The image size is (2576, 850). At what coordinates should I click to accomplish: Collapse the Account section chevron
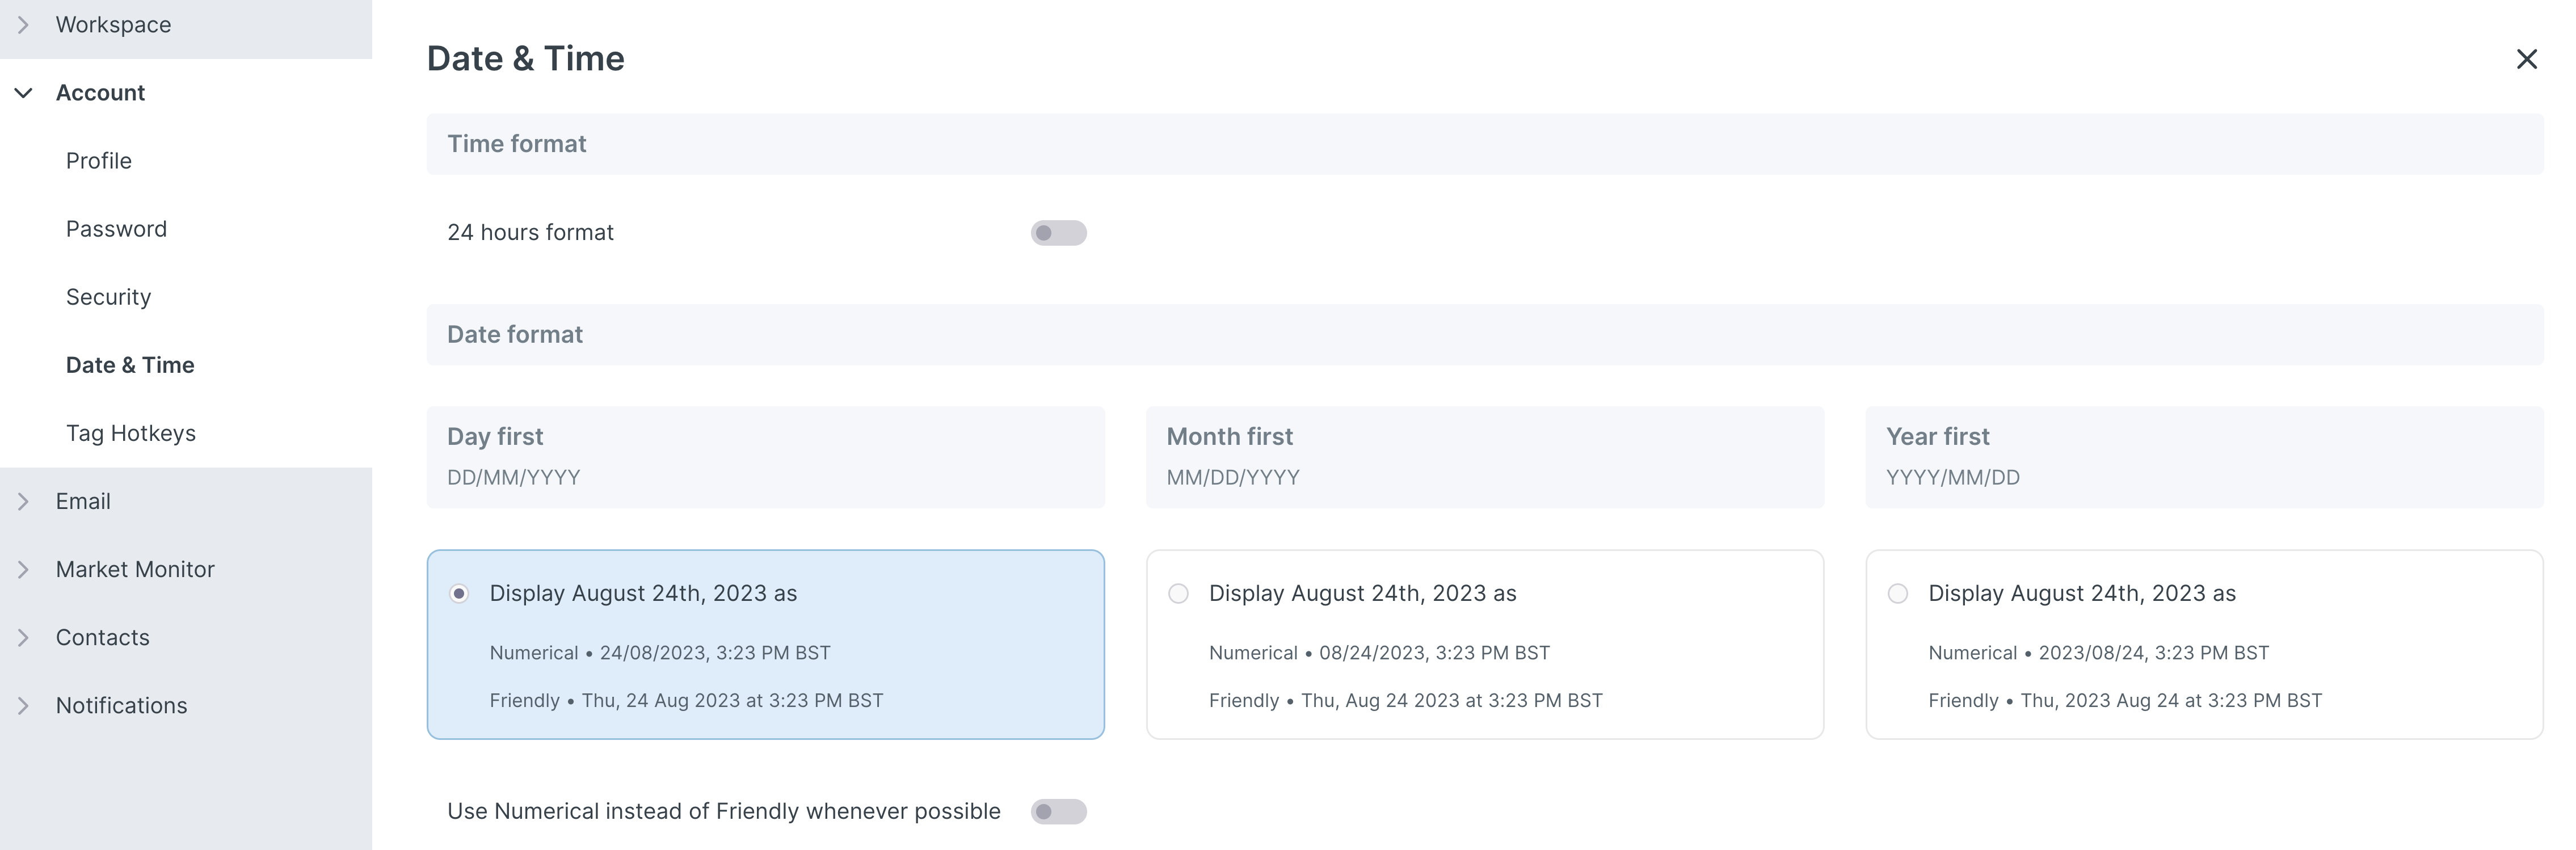click(x=23, y=93)
